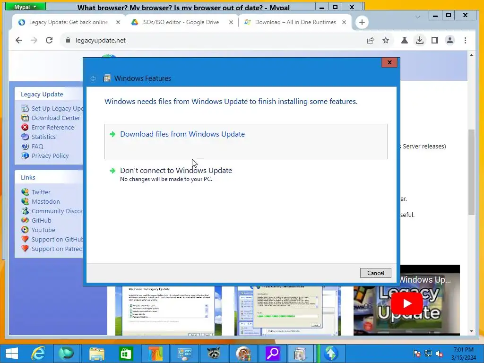Toggle the browser side panel
Screen dimensions: 484x363
coord(435,40)
